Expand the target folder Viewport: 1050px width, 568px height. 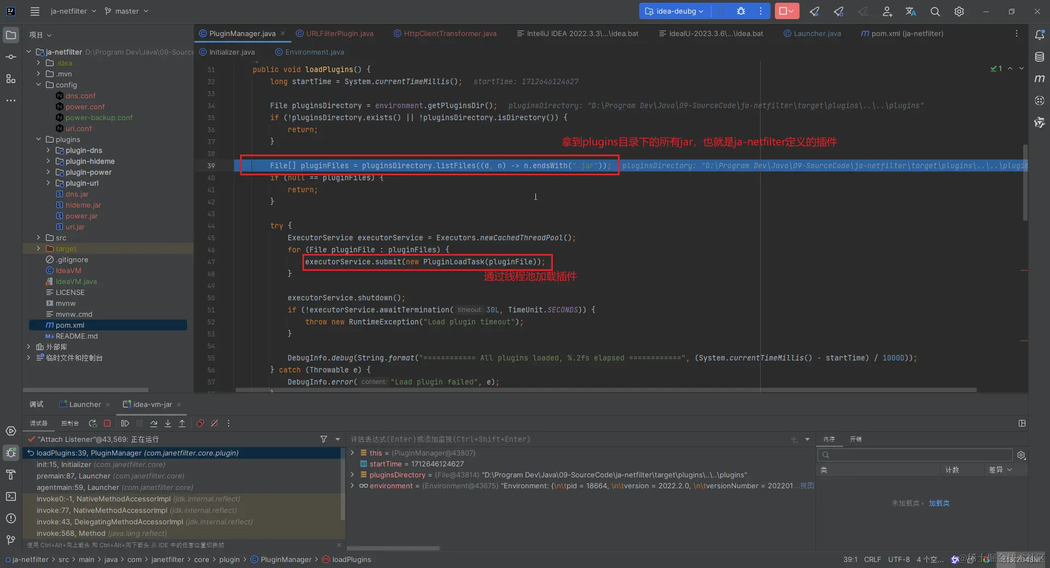38,248
